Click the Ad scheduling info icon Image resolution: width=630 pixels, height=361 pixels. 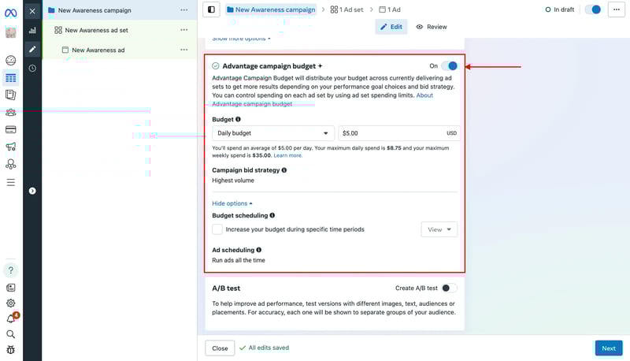point(259,250)
